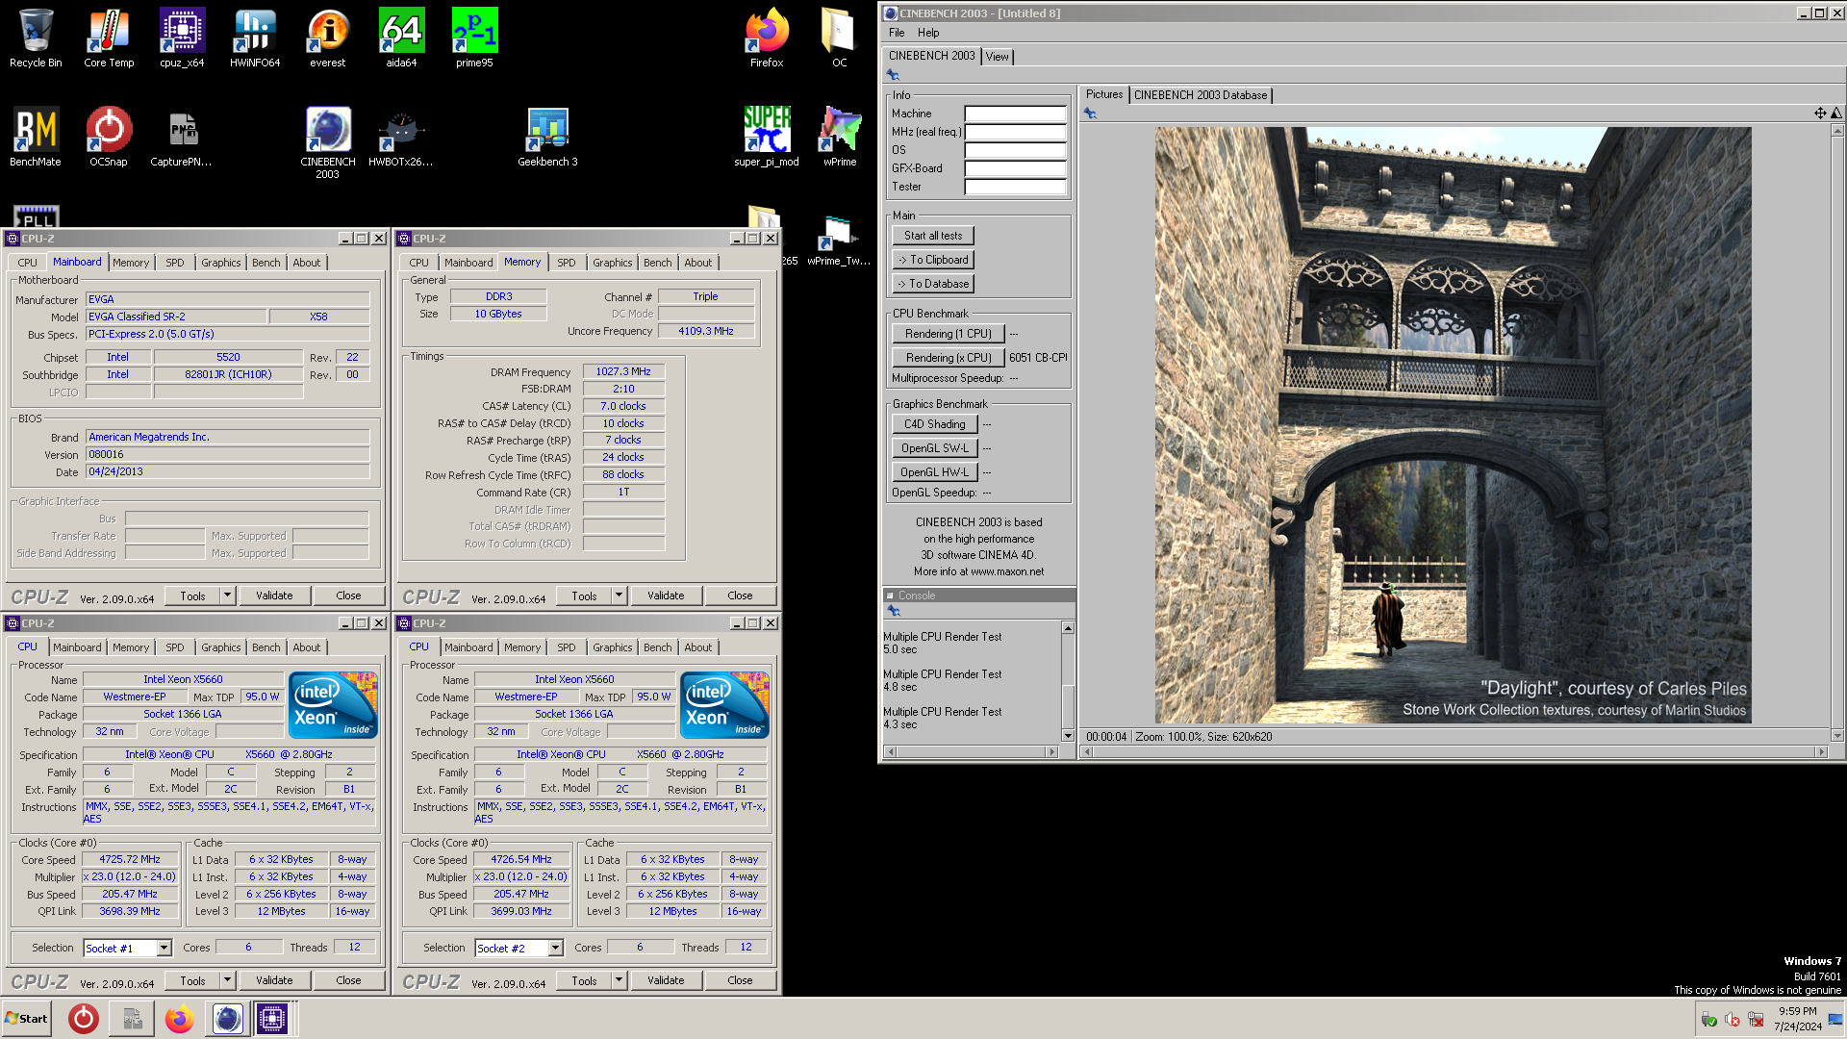
Task: Click Validate in Socket #1 CPU-Z window
Action: [x=274, y=980]
